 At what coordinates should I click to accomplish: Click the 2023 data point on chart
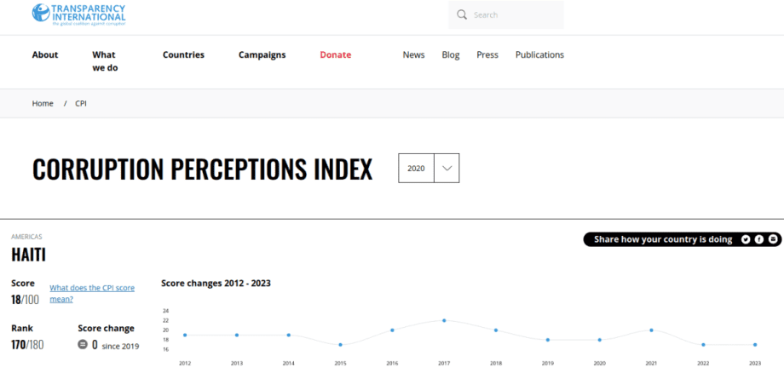tap(755, 345)
